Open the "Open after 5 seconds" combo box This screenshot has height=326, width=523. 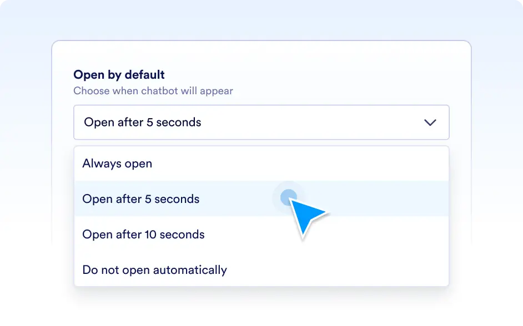[x=261, y=122]
